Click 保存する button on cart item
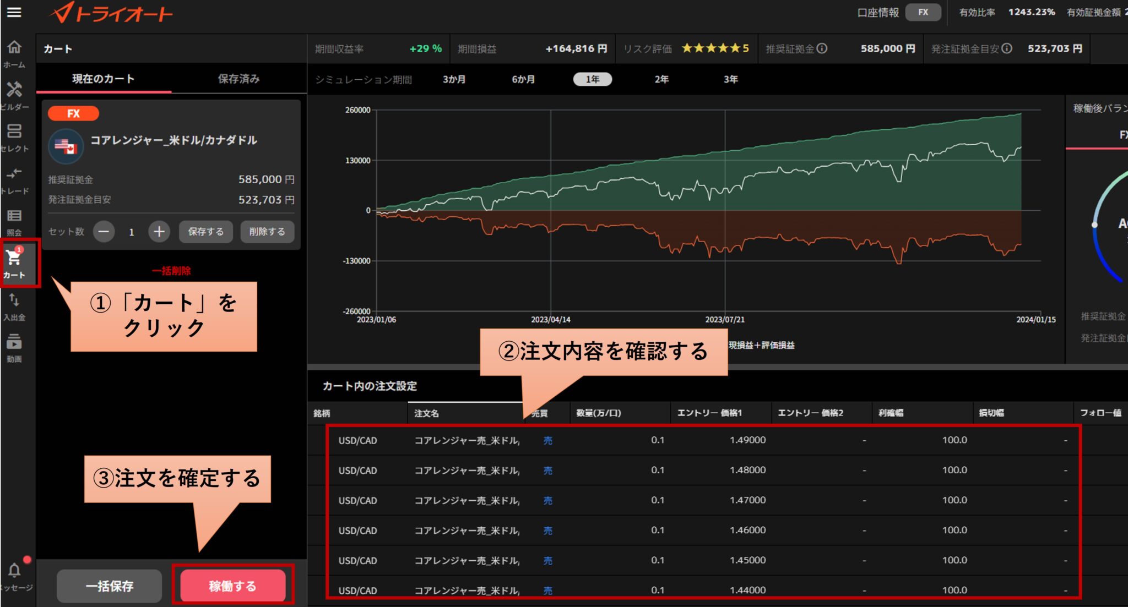This screenshot has width=1128, height=607. [x=206, y=232]
